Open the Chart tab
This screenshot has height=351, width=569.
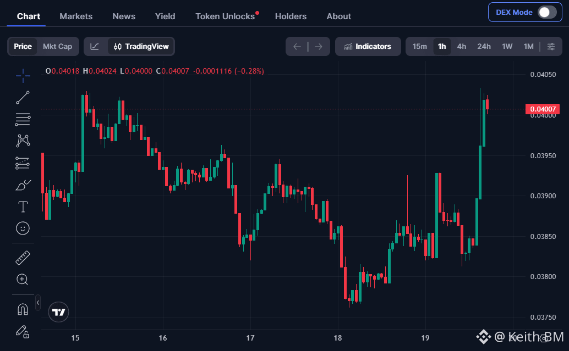[28, 16]
